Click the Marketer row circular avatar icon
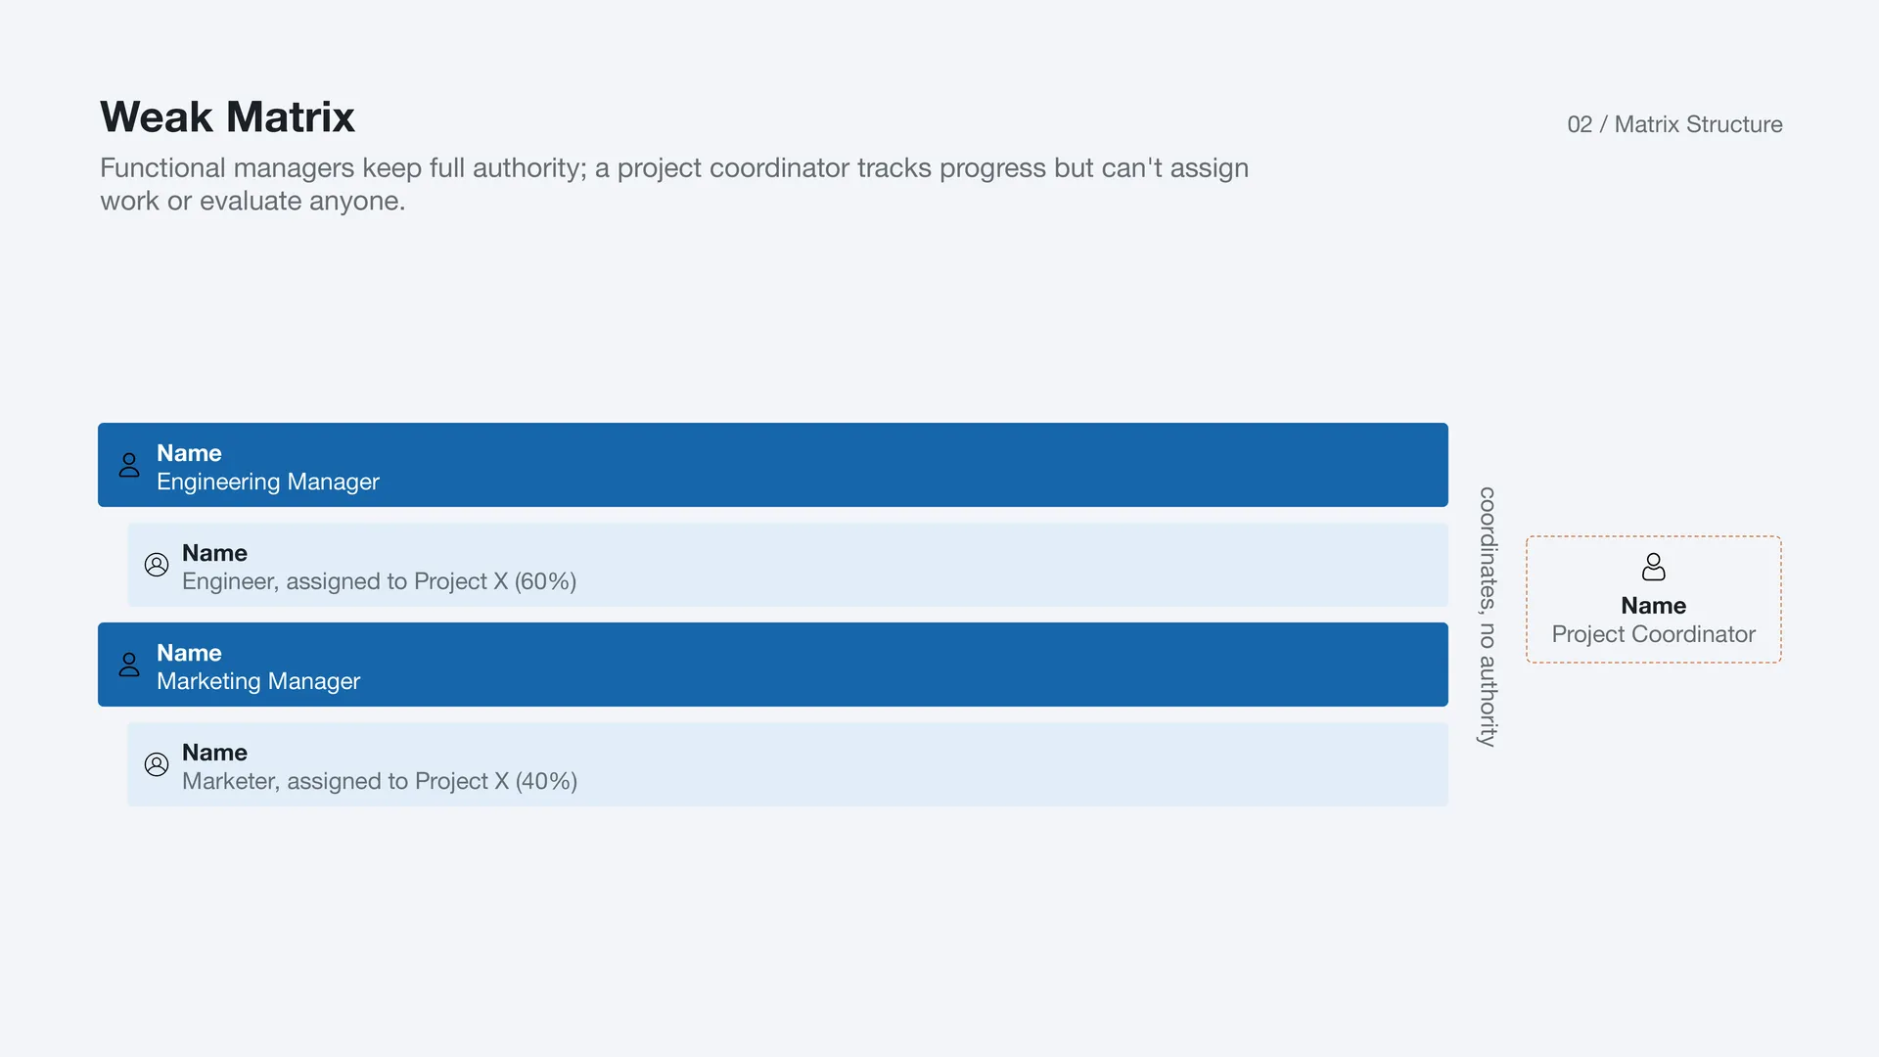 [157, 764]
